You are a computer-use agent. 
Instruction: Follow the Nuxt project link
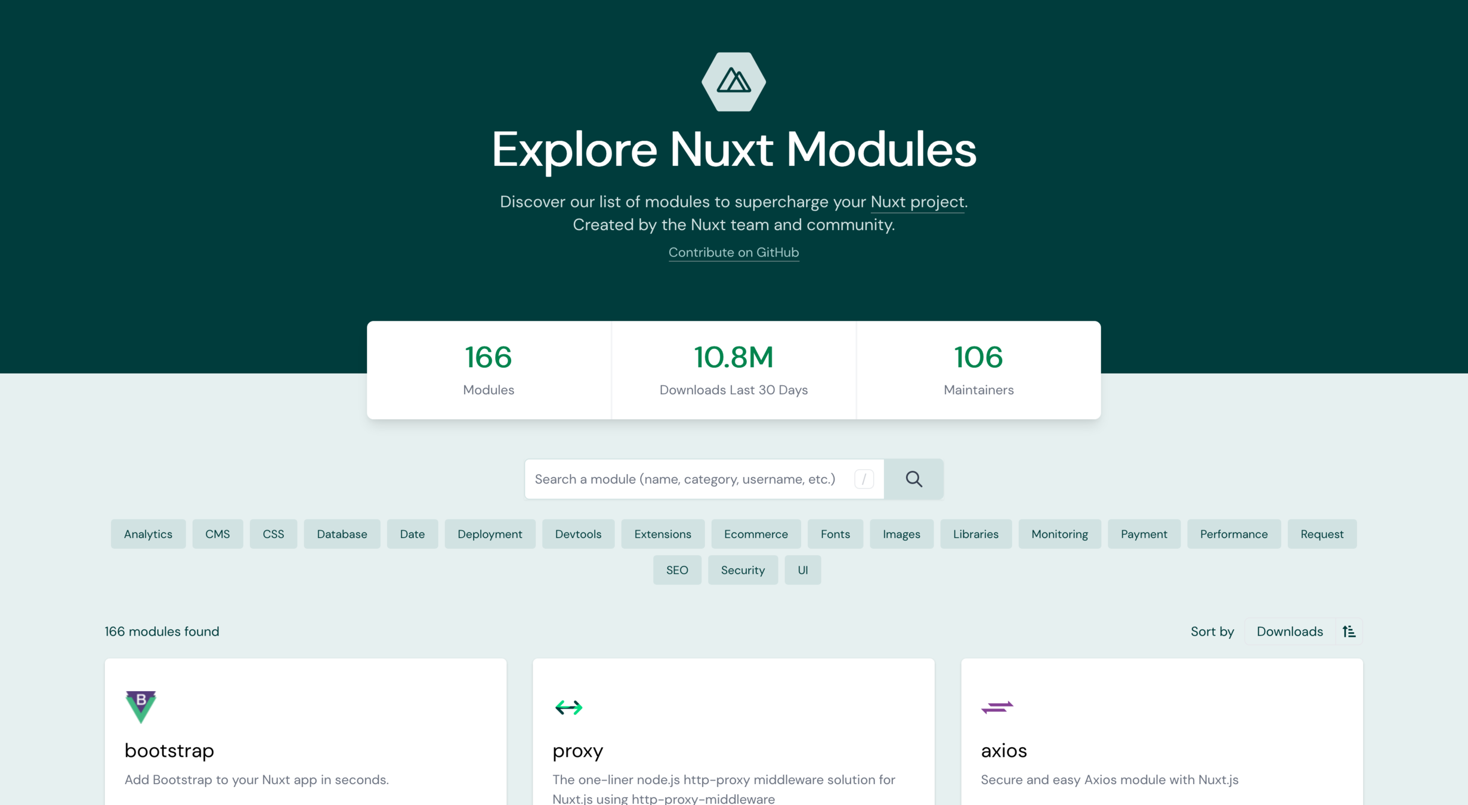tap(917, 202)
